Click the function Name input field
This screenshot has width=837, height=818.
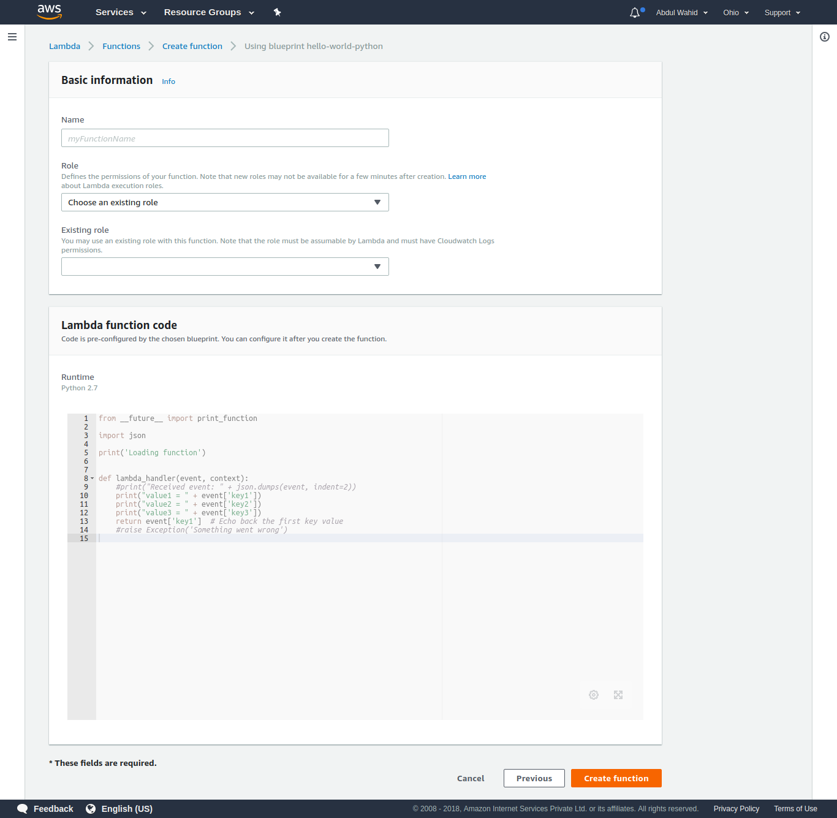[225, 138]
